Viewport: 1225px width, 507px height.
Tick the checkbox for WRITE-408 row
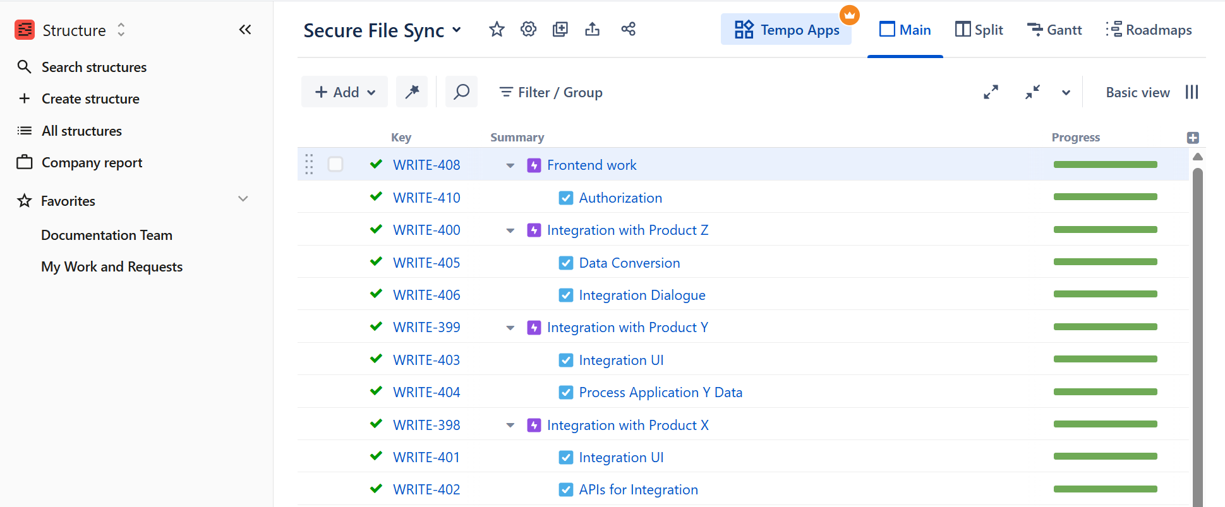(335, 165)
